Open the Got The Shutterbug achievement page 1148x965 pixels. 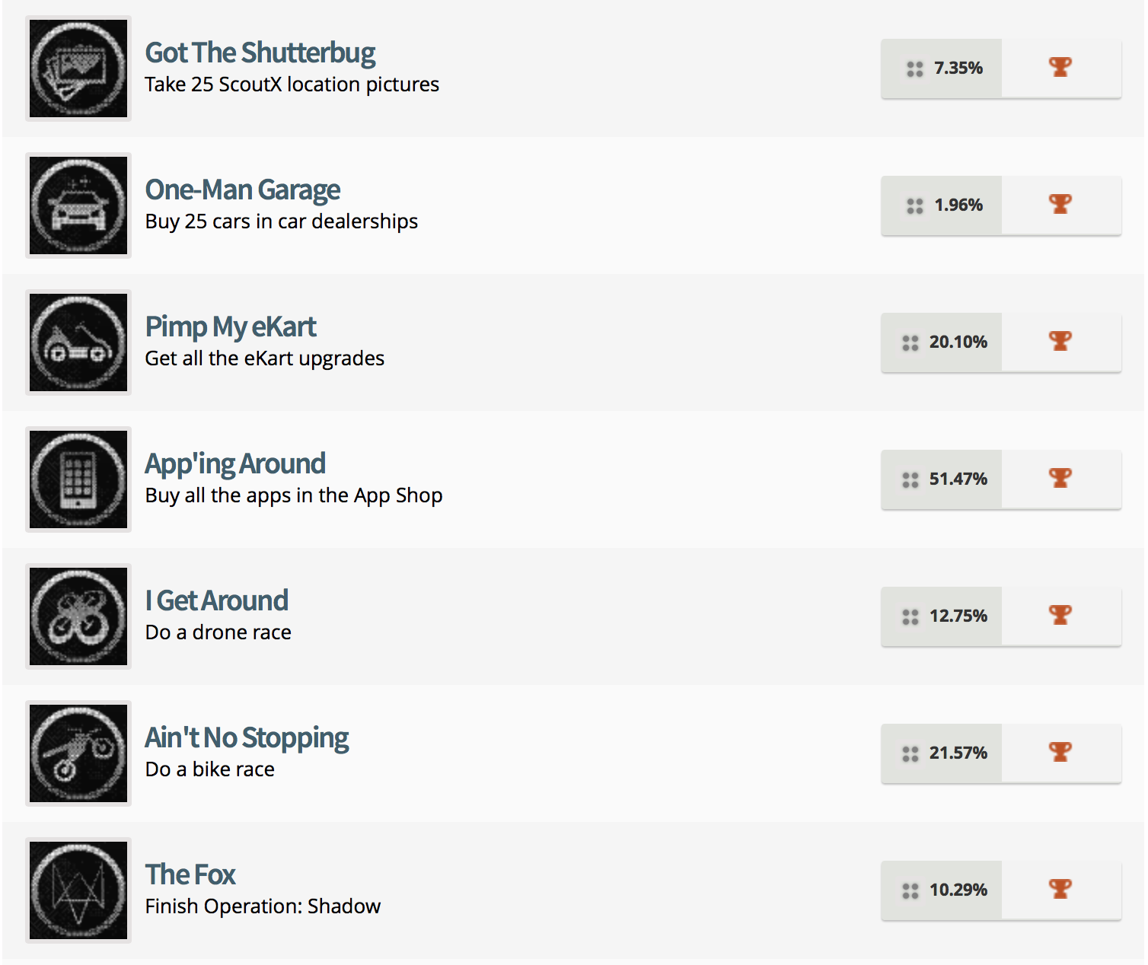pos(259,52)
